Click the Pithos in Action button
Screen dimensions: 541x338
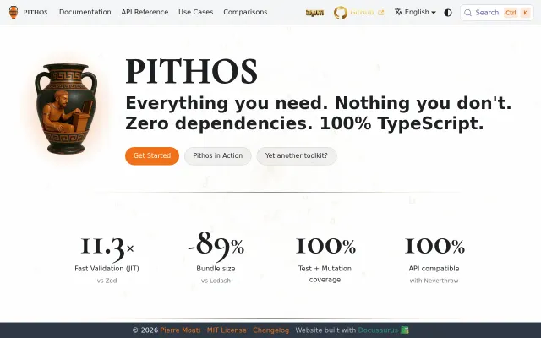tap(218, 155)
